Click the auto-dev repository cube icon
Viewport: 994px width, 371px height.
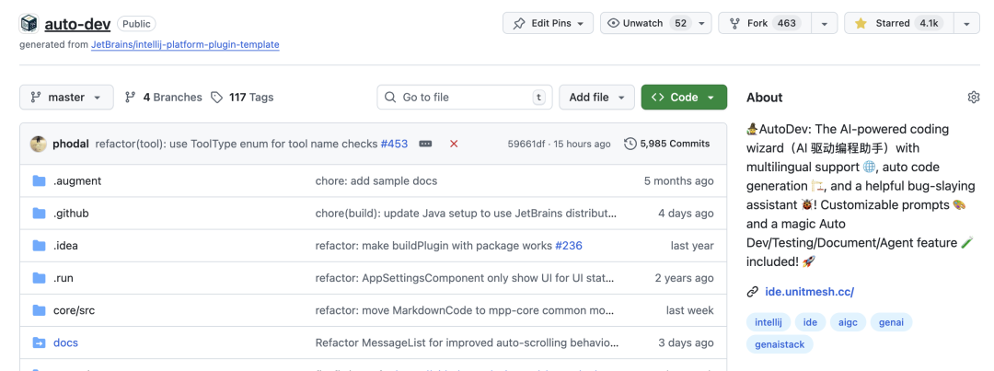(29, 24)
